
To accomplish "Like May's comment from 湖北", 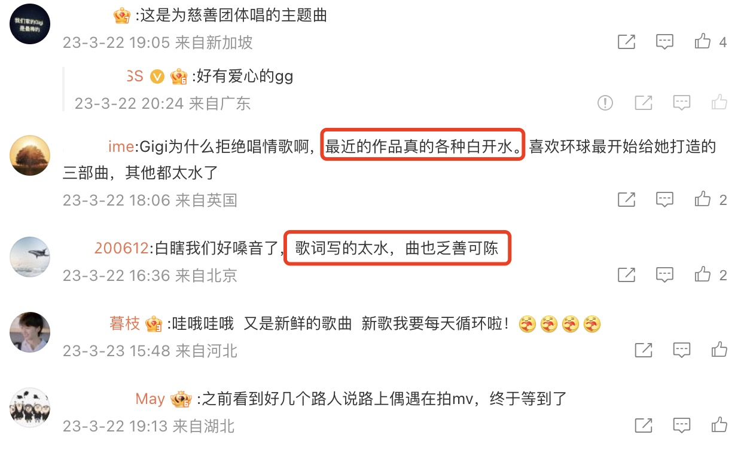I will [x=719, y=426].
